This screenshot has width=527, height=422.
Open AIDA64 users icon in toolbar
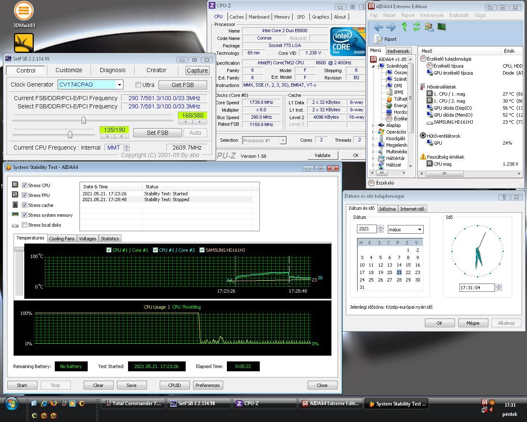[429, 27]
